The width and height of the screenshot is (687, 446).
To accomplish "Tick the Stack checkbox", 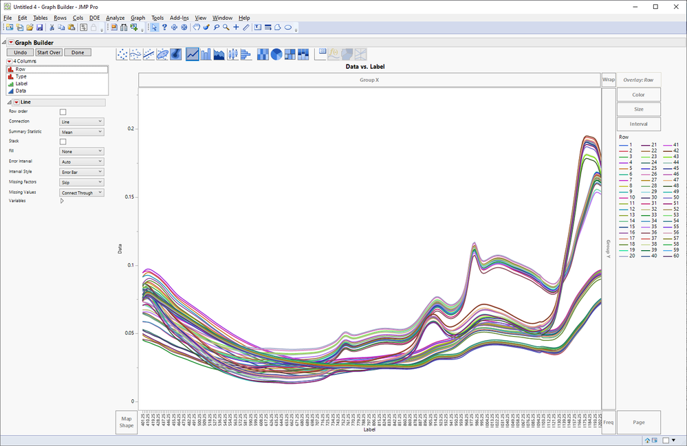I will [63, 142].
